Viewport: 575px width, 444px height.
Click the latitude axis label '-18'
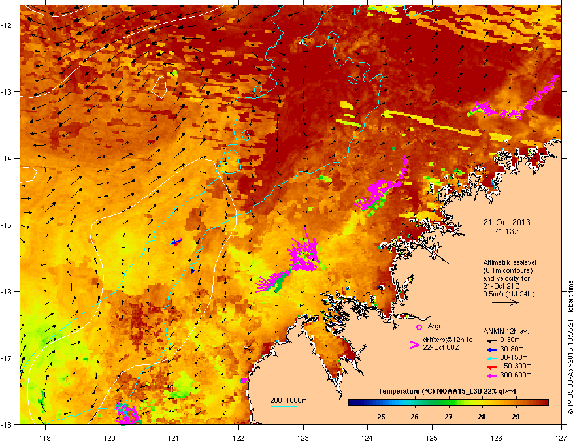(7, 424)
